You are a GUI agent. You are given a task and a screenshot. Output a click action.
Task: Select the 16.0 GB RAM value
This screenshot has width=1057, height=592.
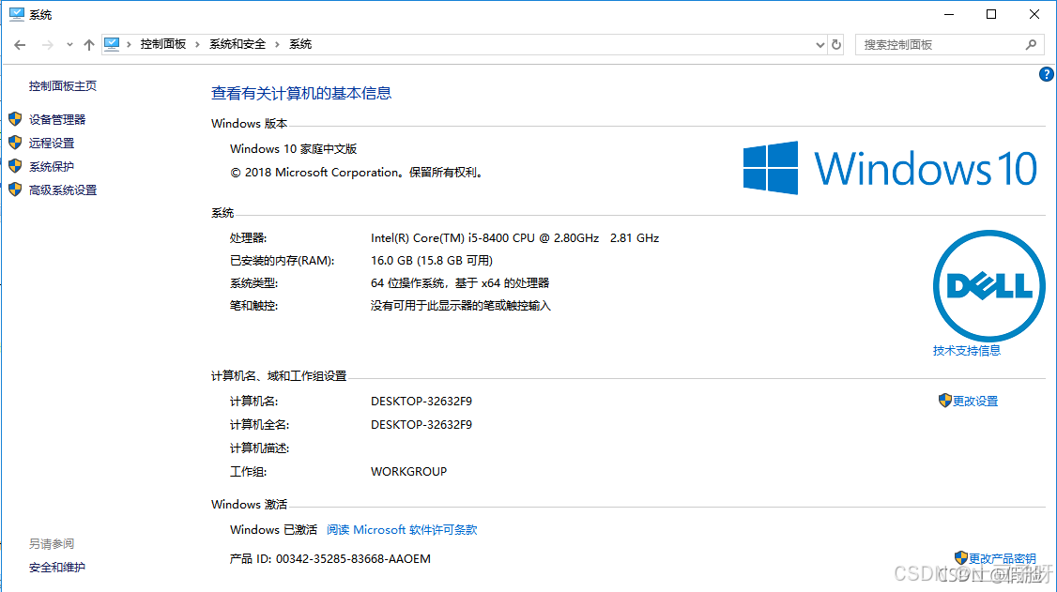click(432, 260)
